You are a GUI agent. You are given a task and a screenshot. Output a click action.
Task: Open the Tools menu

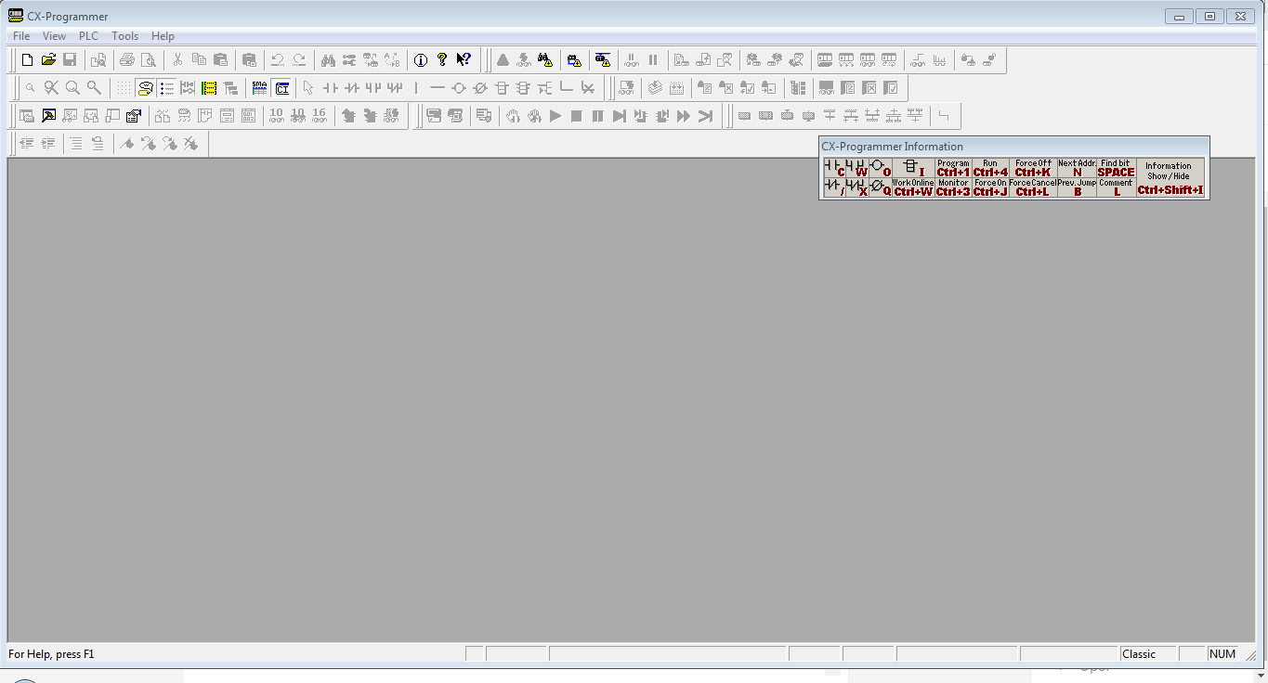[x=124, y=36]
